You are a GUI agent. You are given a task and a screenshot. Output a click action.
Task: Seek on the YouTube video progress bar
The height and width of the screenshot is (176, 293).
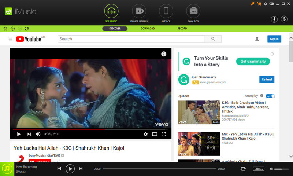90,129
